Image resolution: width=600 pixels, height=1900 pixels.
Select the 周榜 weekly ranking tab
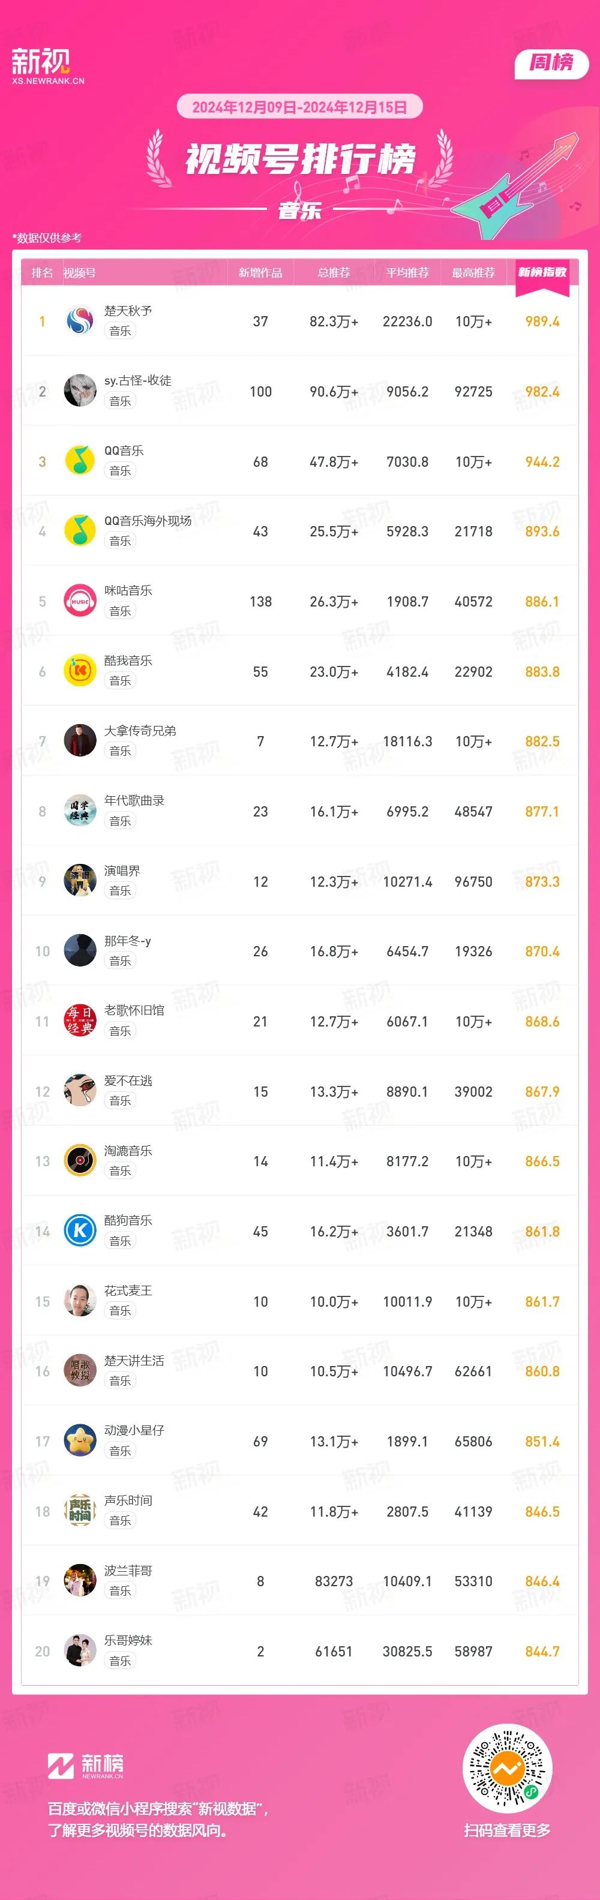point(551,64)
